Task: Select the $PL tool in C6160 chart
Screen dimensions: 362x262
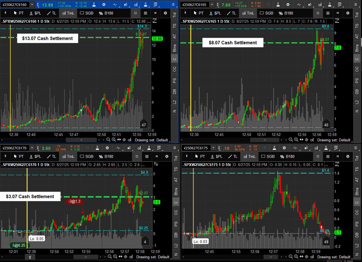Action: [x=35, y=13]
